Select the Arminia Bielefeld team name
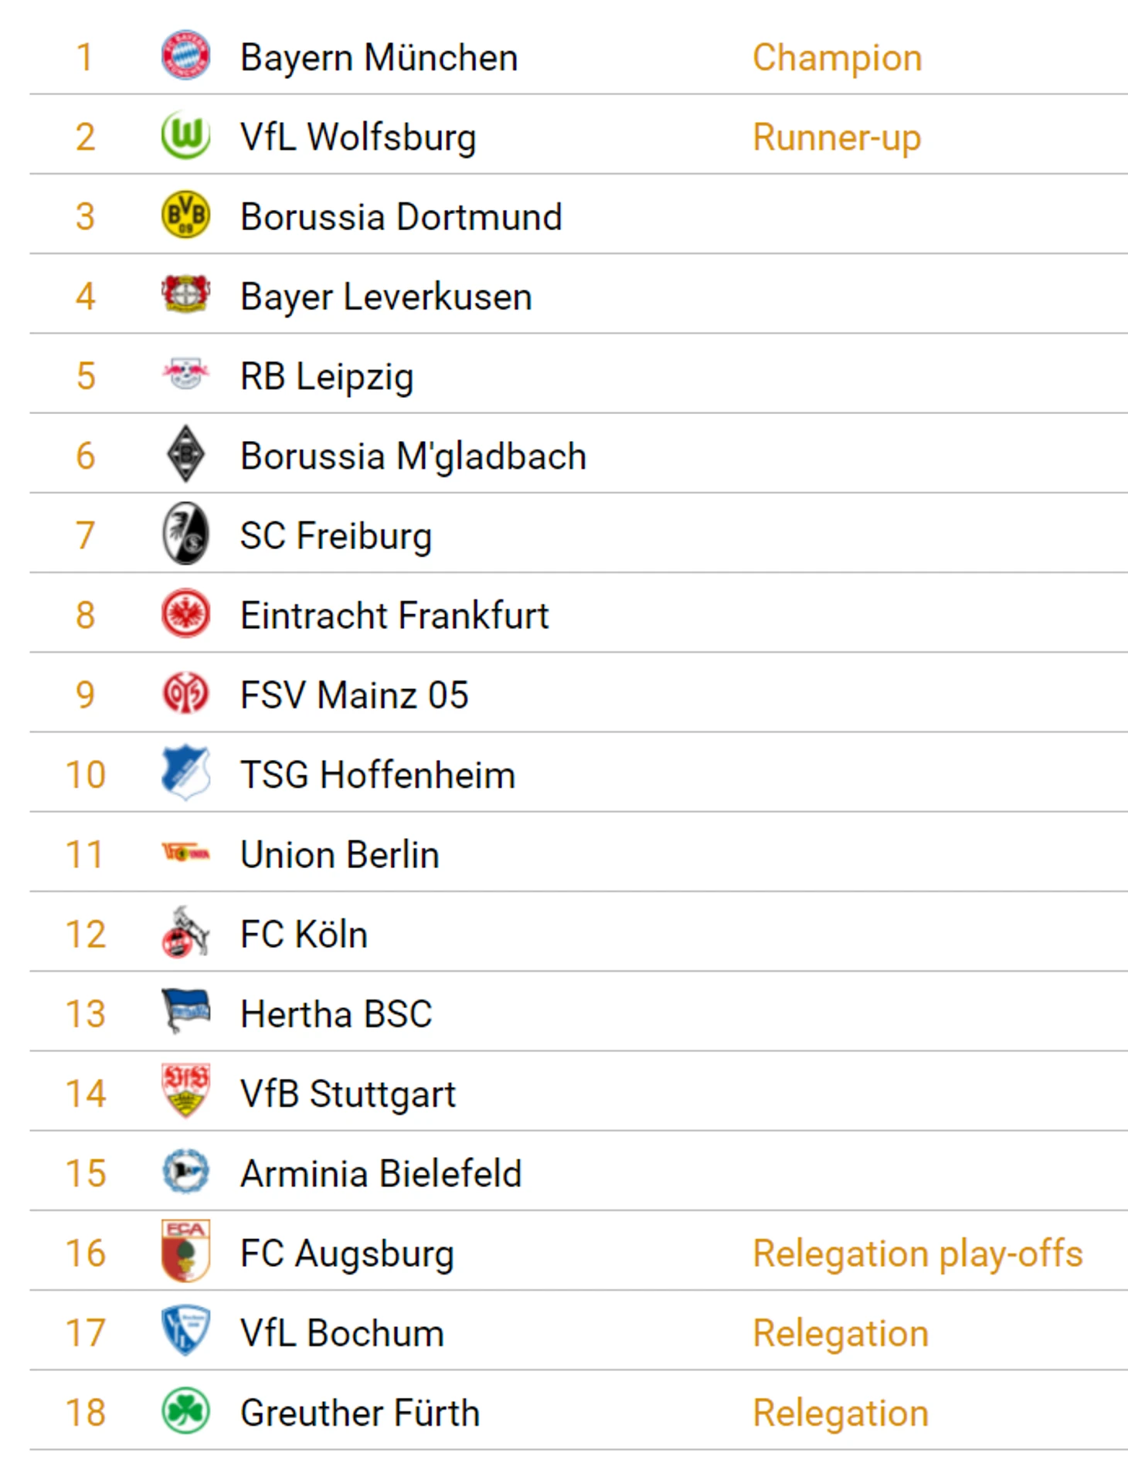This screenshot has width=1128, height=1473. pos(381,1173)
